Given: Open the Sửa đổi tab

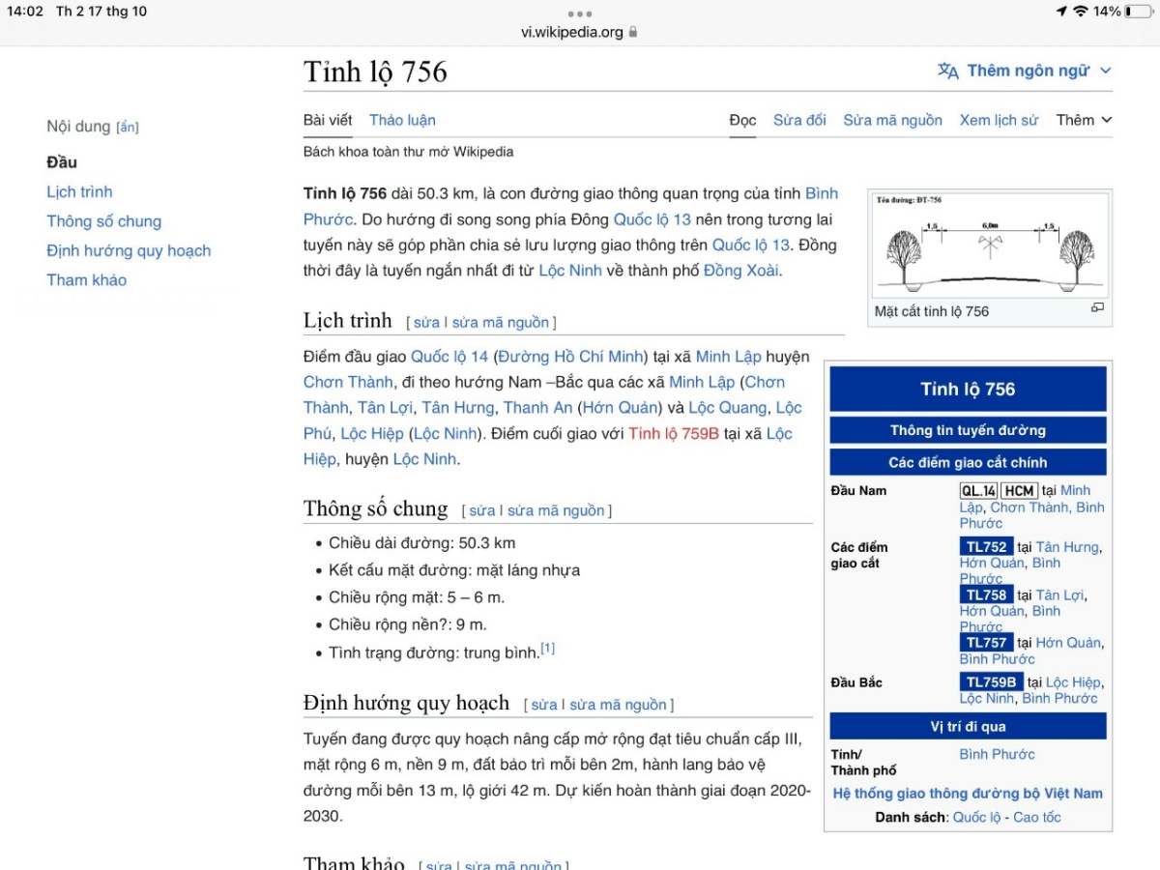Looking at the screenshot, I should click(x=799, y=120).
